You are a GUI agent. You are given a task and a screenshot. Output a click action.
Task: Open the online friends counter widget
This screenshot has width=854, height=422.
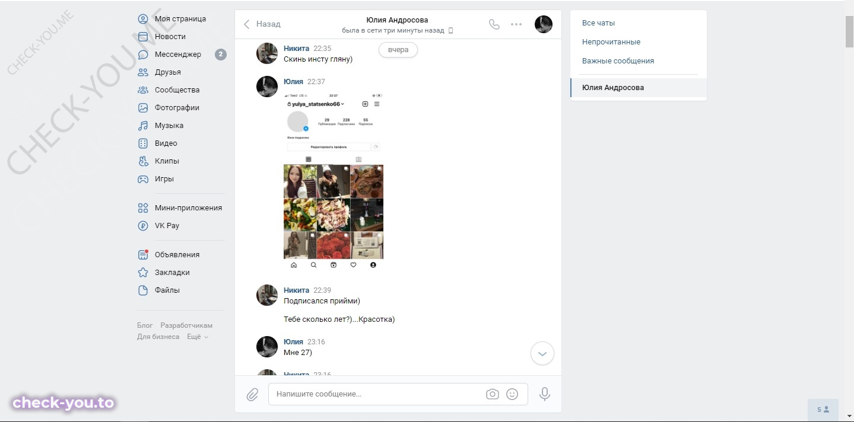(823, 410)
